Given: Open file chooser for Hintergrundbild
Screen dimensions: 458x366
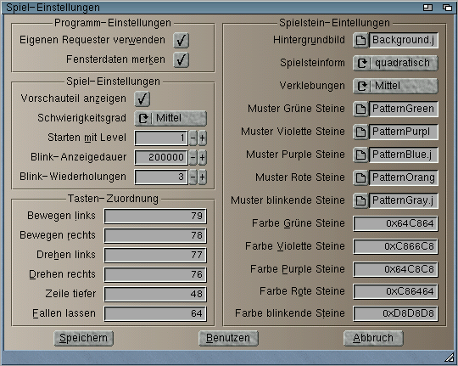Looking at the screenshot, I should [360, 41].
